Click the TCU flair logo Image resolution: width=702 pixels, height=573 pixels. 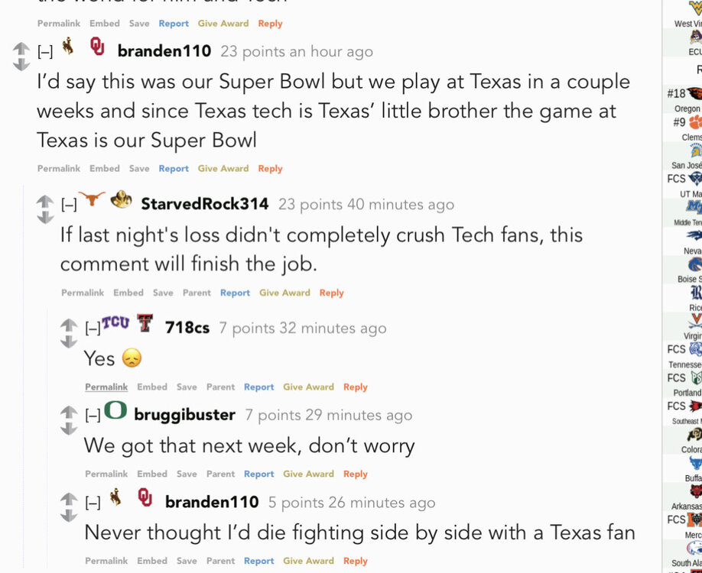click(x=115, y=323)
